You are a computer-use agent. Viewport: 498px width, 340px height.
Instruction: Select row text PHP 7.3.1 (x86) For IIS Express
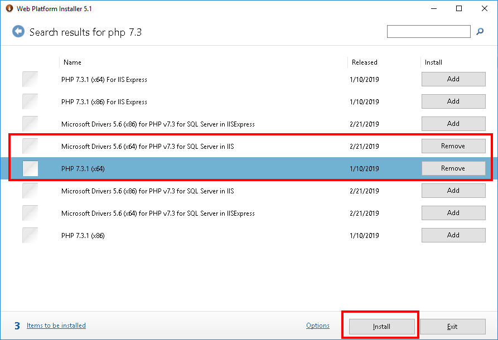[104, 102]
